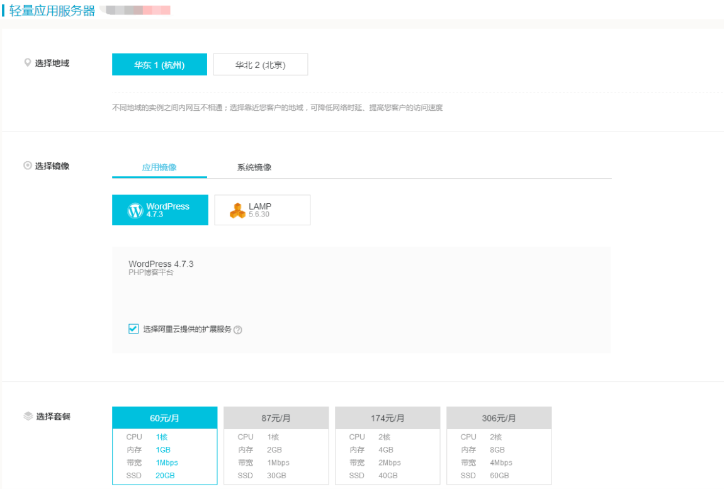Click the PHP博客平台 description text
This screenshot has height=489, width=724.
click(x=151, y=273)
